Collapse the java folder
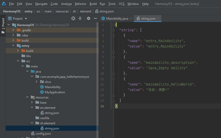221x138 pixels. click(27, 71)
